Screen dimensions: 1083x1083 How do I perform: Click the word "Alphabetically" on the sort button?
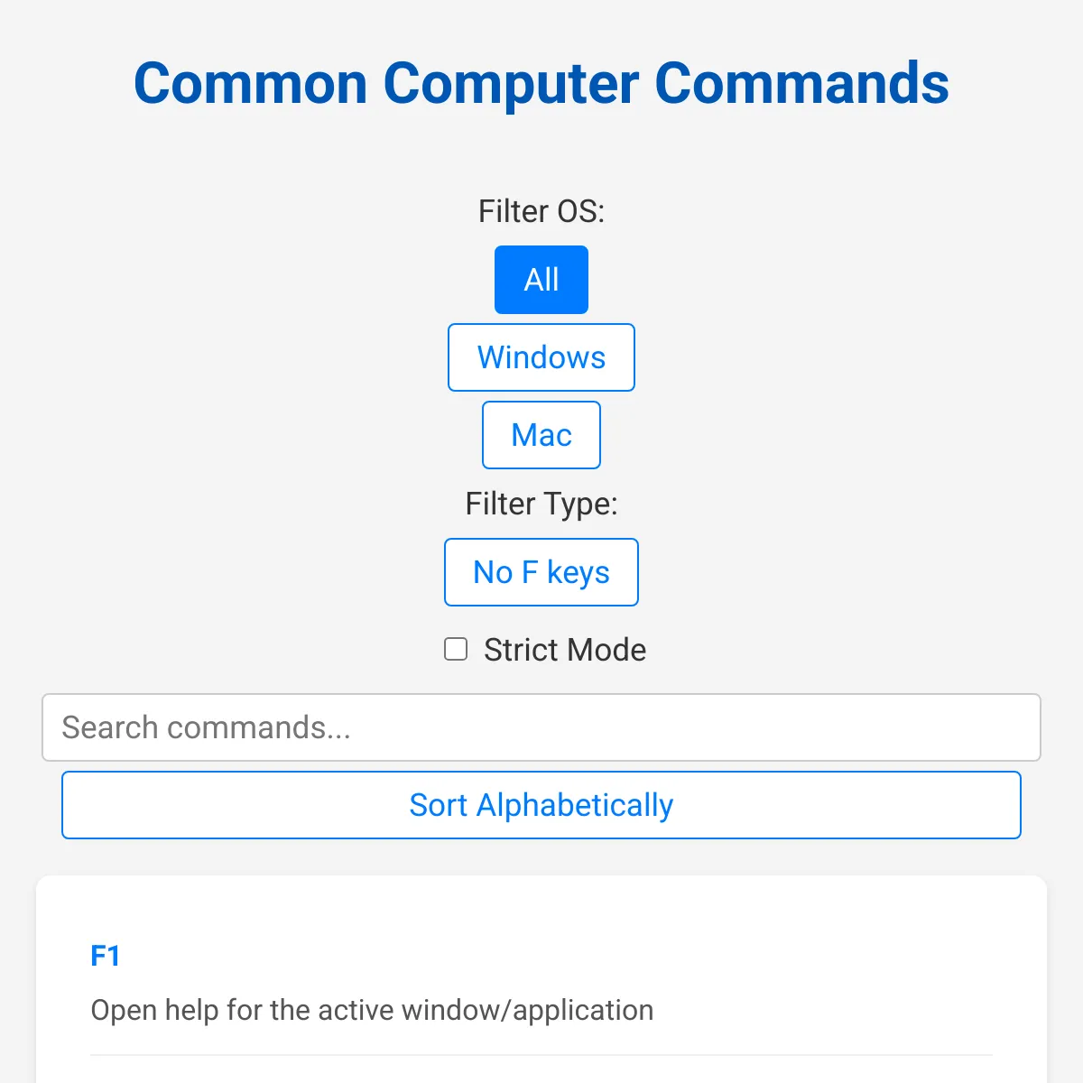coord(575,805)
